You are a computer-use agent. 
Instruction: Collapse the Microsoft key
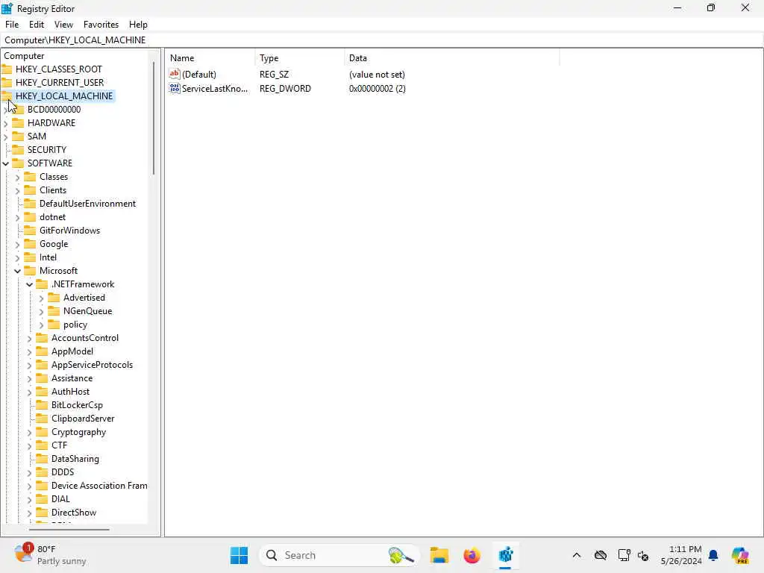[x=18, y=271]
